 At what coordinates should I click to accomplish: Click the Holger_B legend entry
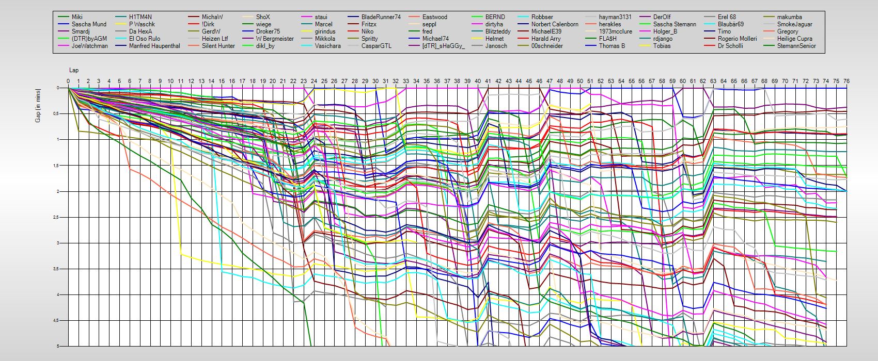coord(665,31)
